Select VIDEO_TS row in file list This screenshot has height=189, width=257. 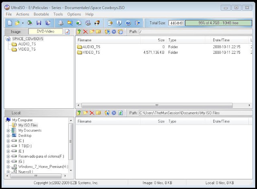(163, 53)
